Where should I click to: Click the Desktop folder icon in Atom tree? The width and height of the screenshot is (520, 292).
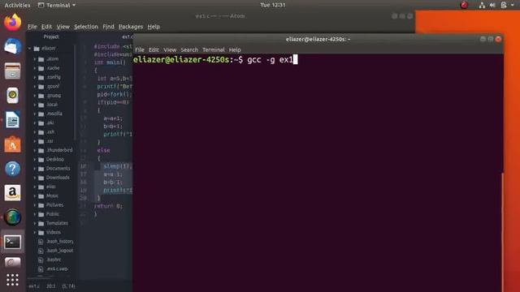point(41,160)
